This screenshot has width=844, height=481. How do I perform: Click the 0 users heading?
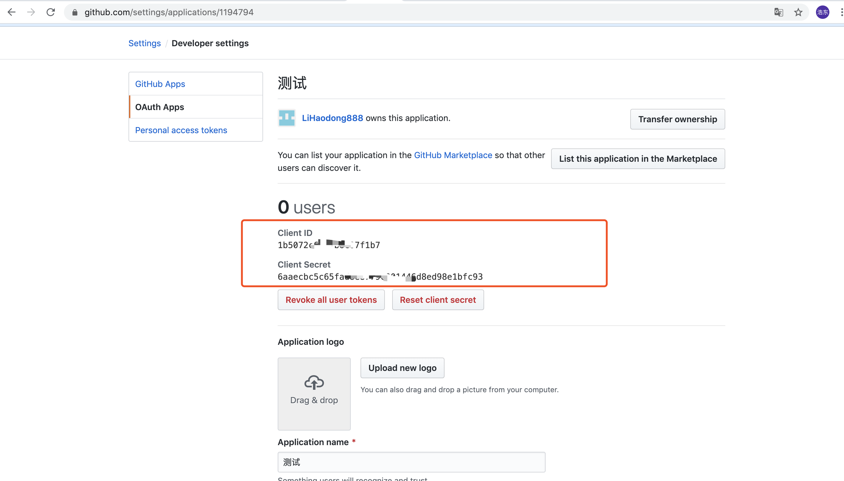(306, 207)
